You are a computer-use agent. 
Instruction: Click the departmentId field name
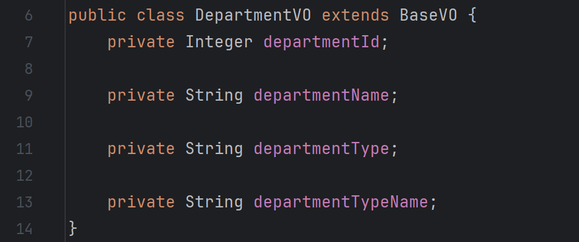[x=321, y=42]
